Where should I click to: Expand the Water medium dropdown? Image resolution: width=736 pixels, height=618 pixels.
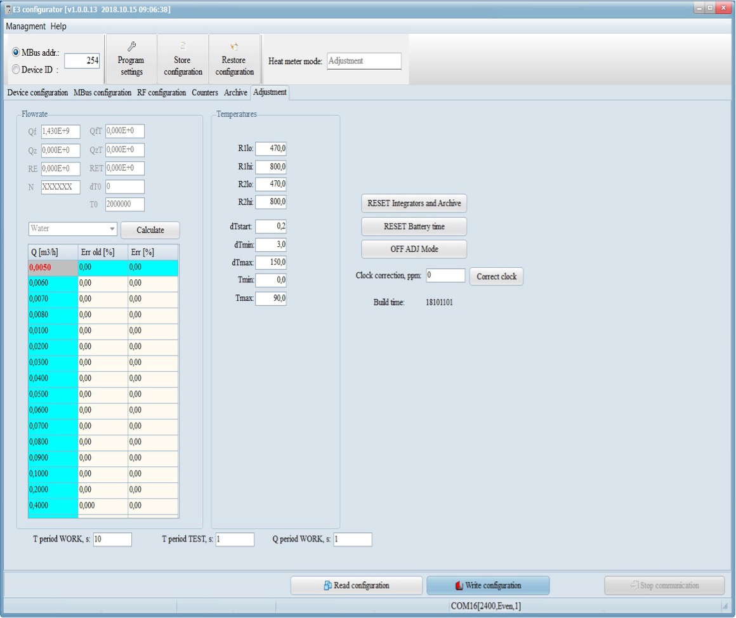coord(112,229)
